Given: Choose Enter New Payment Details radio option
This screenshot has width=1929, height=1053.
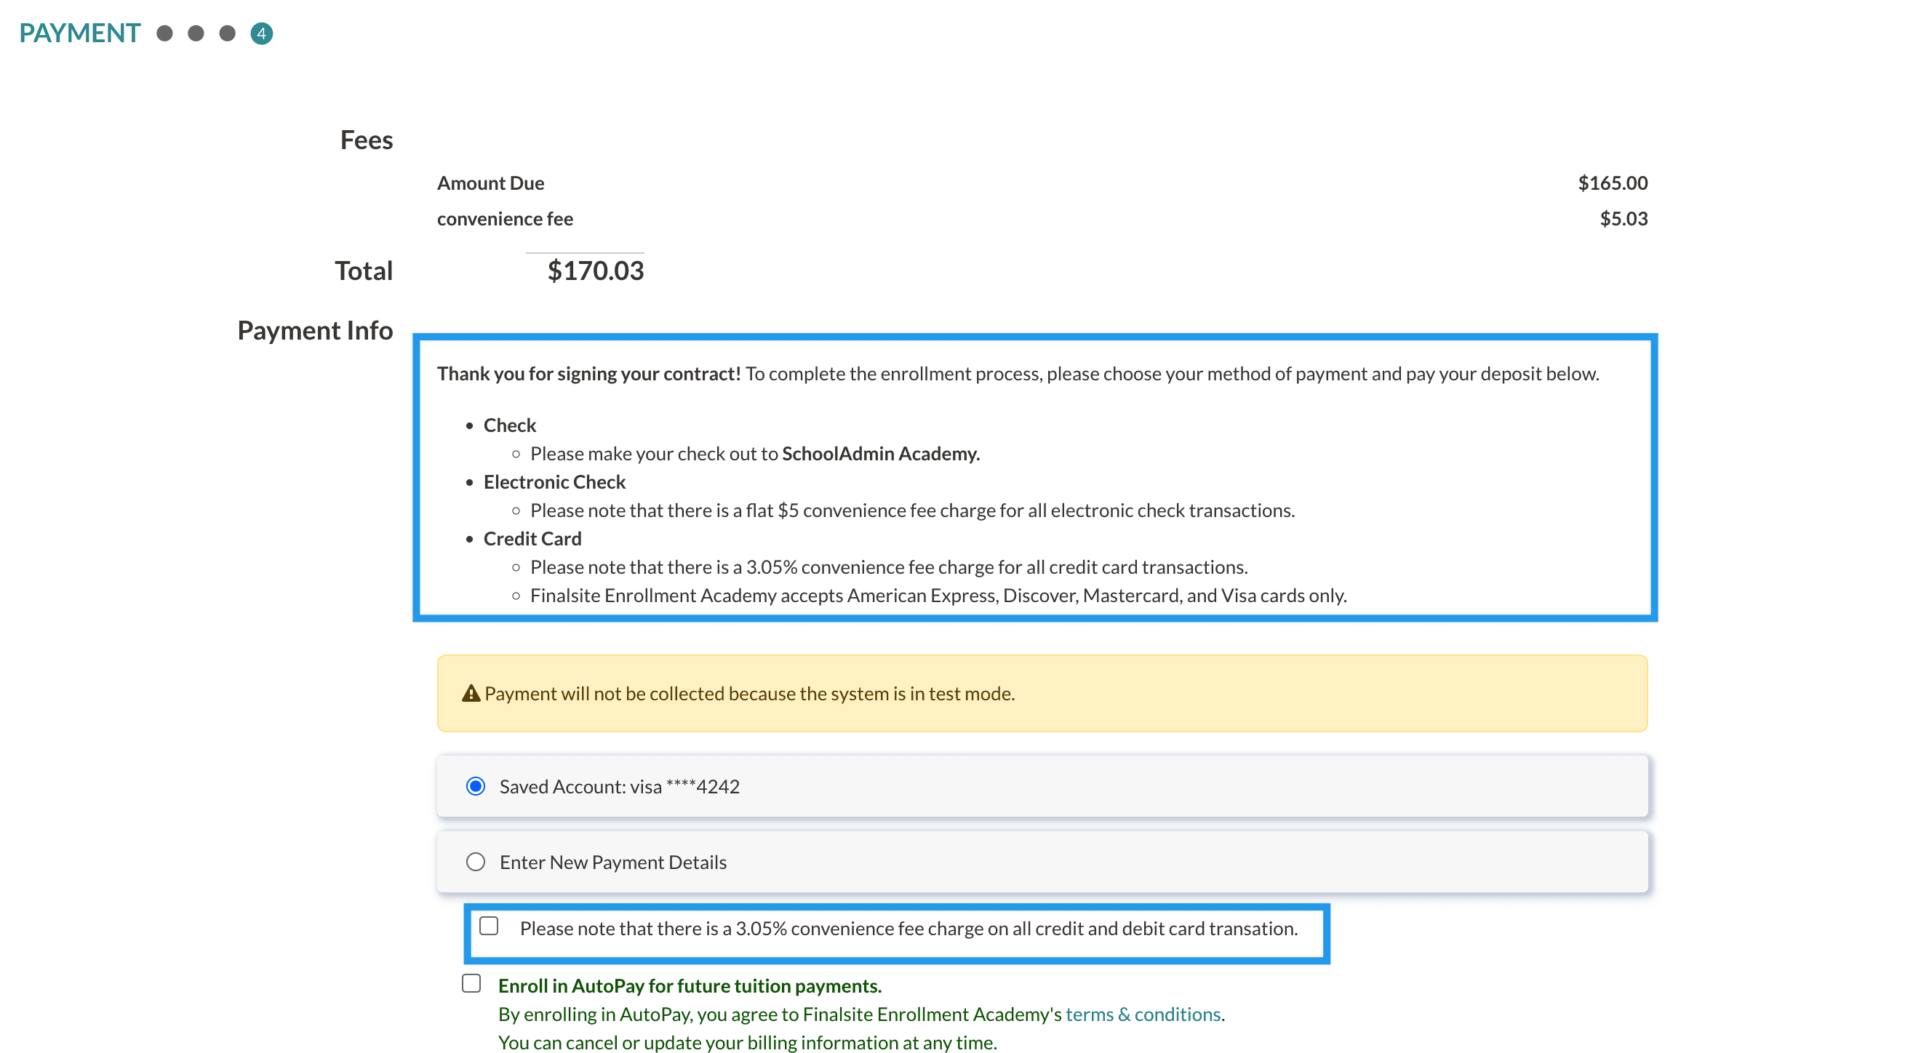Looking at the screenshot, I should (x=476, y=862).
